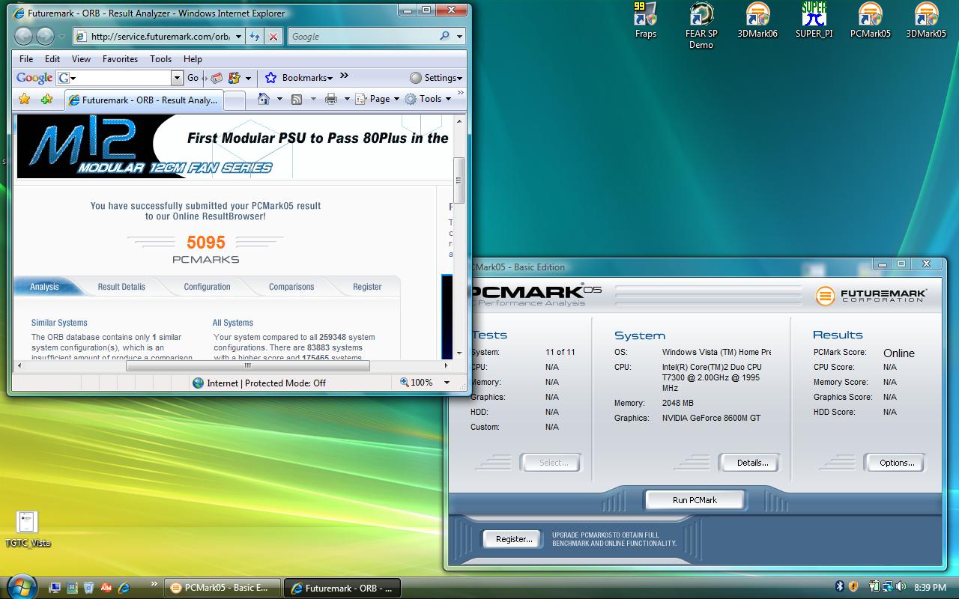This screenshot has height=599, width=959.
Task: Go forward using the IE Forward arrow
Action: (46, 36)
